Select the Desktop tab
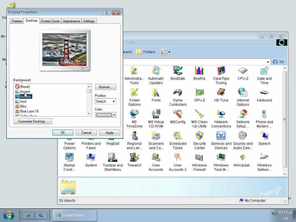This screenshot has width=296, height=222. (32, 21)
